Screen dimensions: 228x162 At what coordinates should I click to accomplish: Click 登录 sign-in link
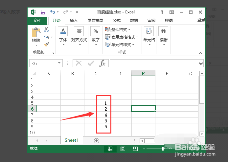(x=201, y=20)
